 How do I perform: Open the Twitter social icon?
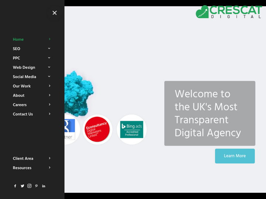22,186
